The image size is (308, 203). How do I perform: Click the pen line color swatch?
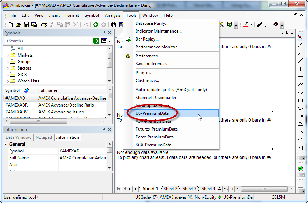pyautogui.click(x=246, y=24)
